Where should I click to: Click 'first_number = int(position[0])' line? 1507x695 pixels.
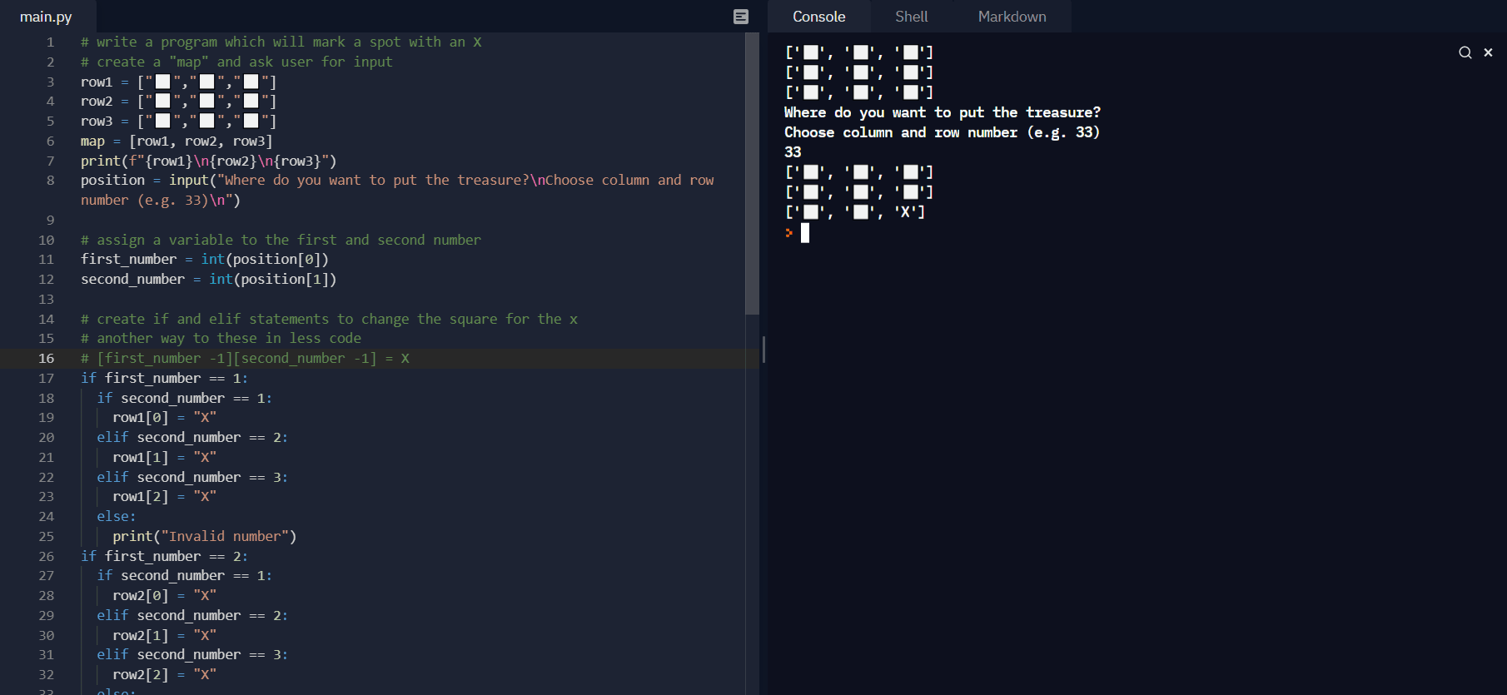tap(204, 260)
